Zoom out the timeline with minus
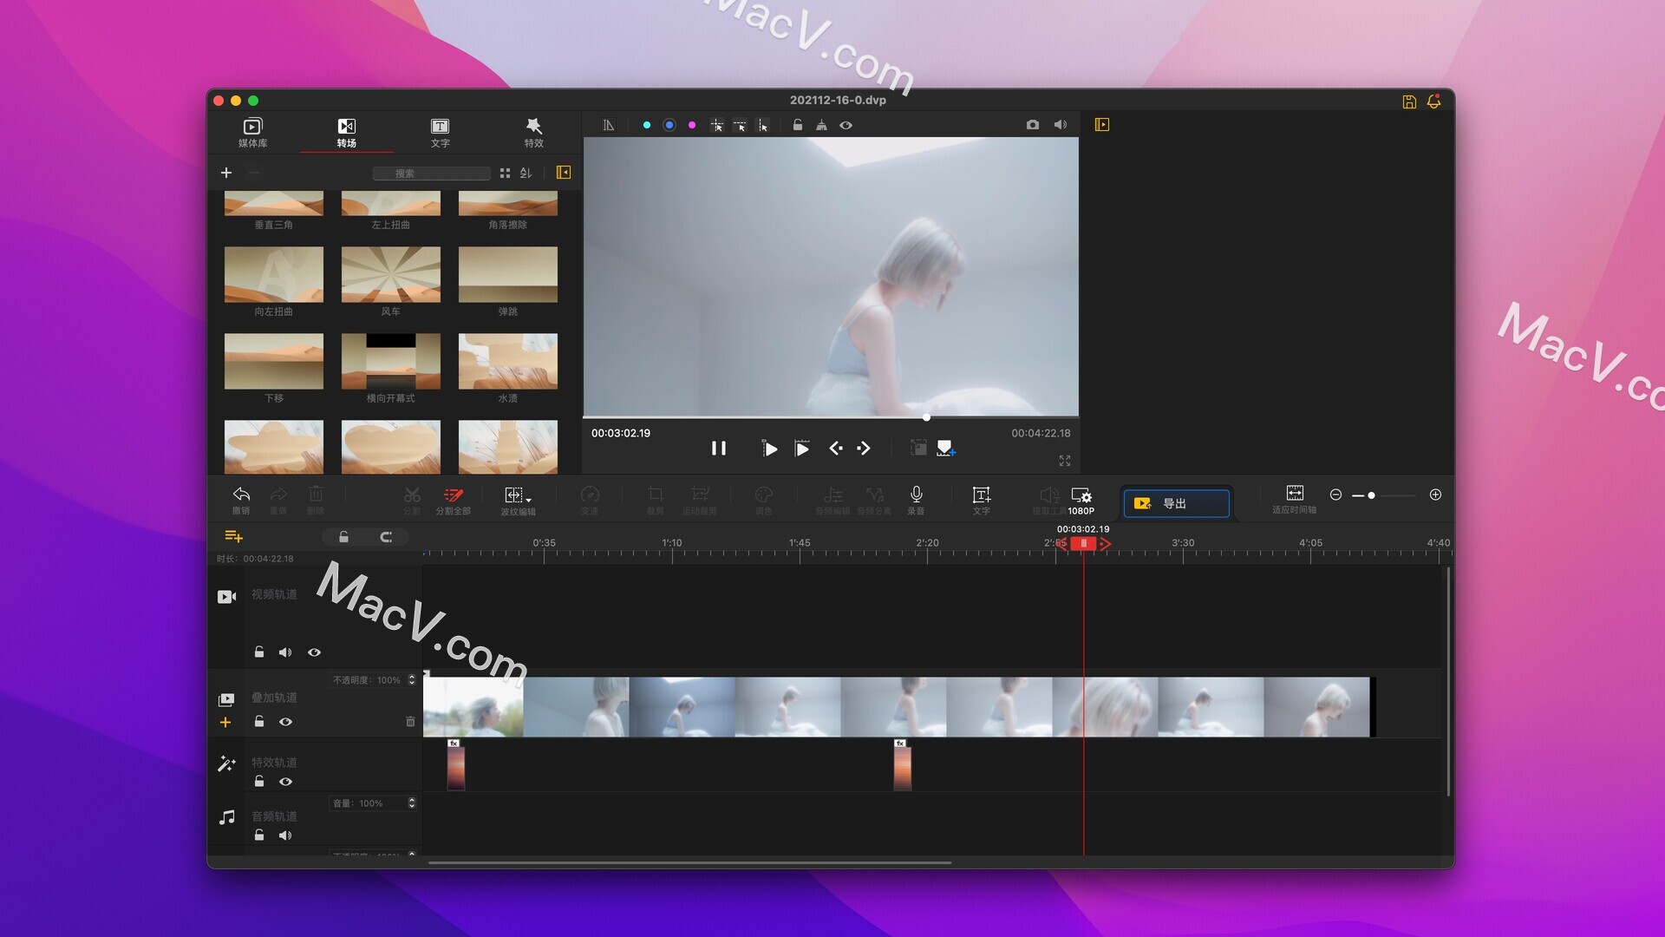The image size is (1665, 937). tap(1335, 495)
